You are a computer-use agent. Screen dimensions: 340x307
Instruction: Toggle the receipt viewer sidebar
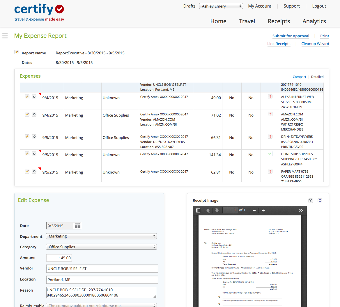(x=198, y=210)
